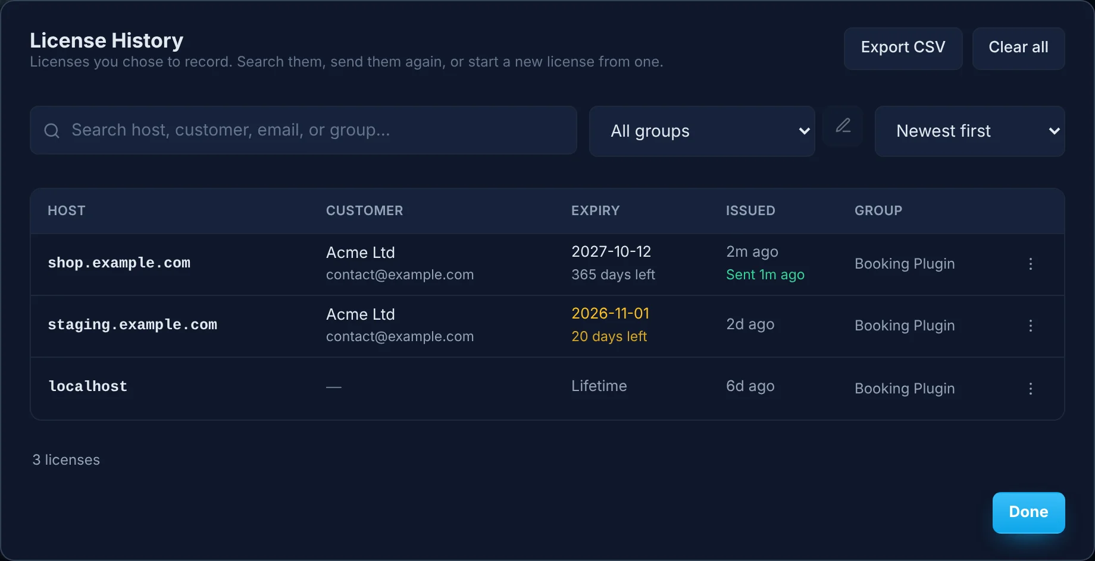The width and height of the screenshot is (1095, 561).
Task: Click contact@example.com in shop.example.com row
Action: click(x=400, y=275)
